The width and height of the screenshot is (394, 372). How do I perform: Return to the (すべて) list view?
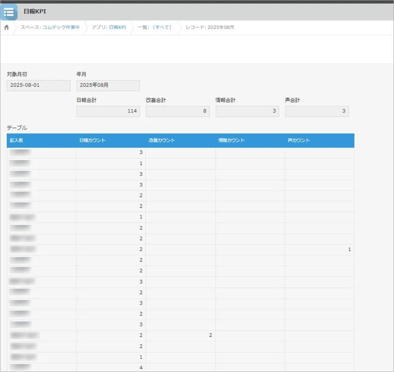click(x=163, y=28)
